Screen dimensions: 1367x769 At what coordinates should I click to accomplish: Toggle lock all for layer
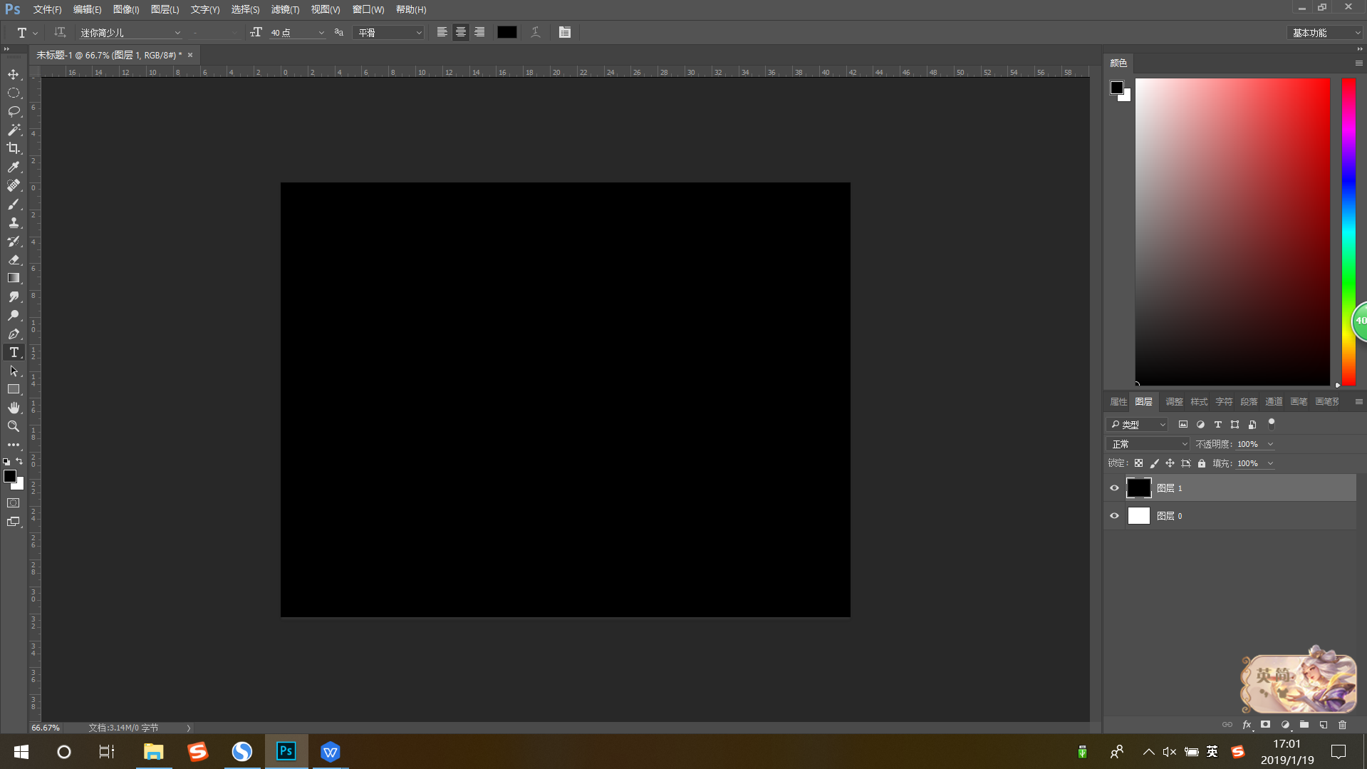pos(1202,463)
